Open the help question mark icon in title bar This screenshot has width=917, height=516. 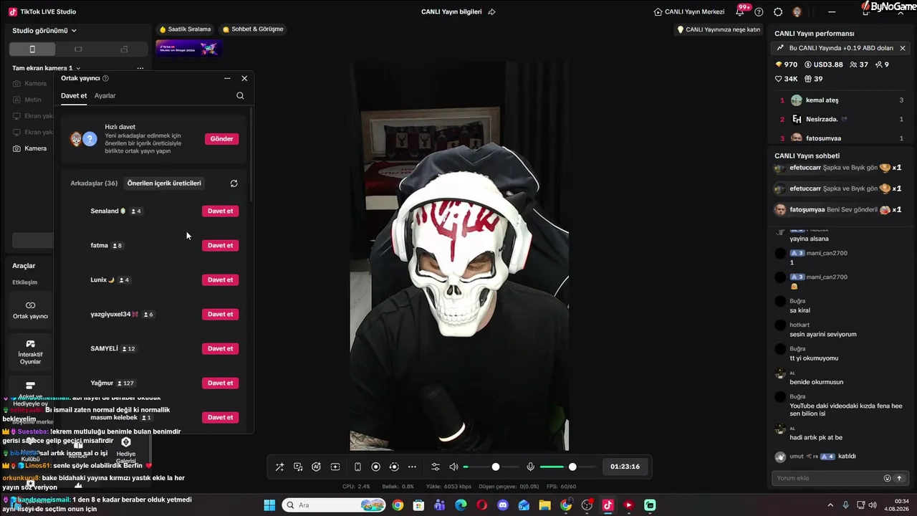click(759, 11)
